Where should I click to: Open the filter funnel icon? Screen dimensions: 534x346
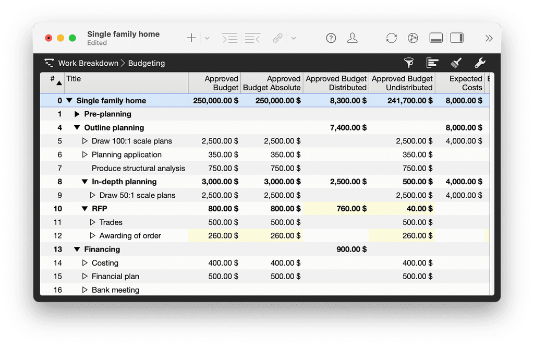tap(409, 63)
